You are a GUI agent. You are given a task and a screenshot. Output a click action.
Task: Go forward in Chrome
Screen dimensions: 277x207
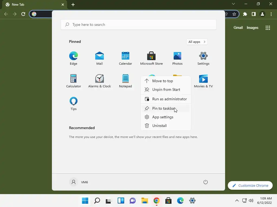coord(15,14)
